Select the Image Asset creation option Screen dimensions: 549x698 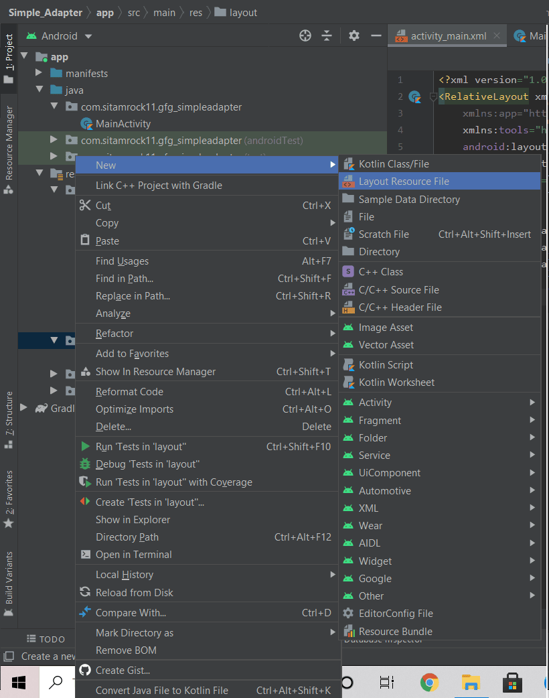tap(378, 327)
